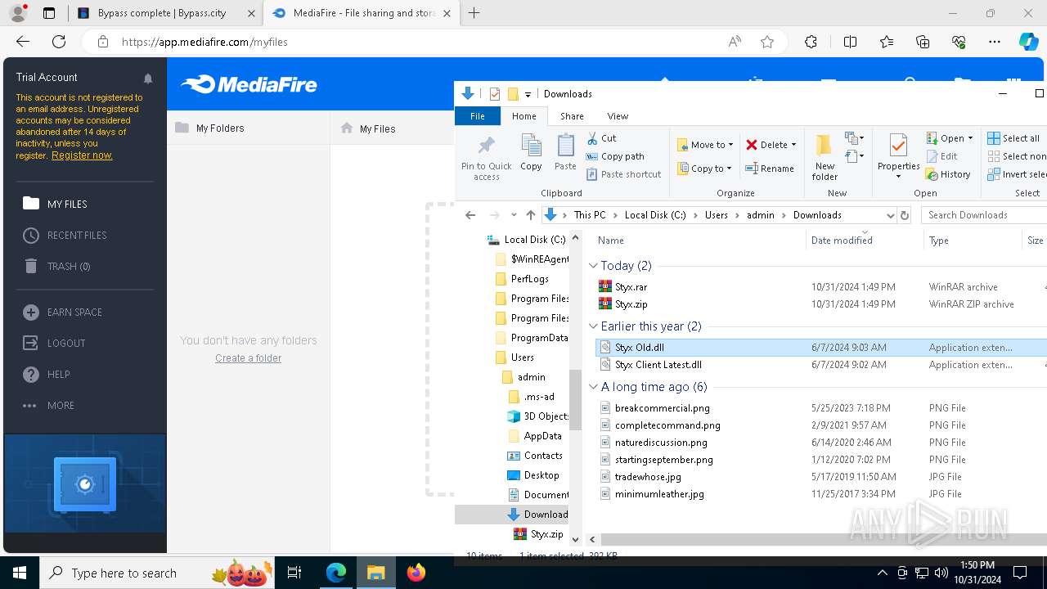Image resolution: width=1047 pixels, height=589 pixels.
Task: Select Desktop in navigation tree
Action: (x=541, y=475)
